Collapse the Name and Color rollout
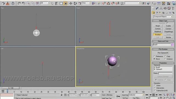 point(163,41)
